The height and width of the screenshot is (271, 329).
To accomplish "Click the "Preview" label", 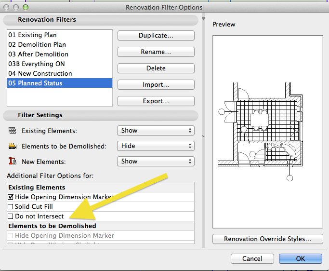I will coord(224,25).
